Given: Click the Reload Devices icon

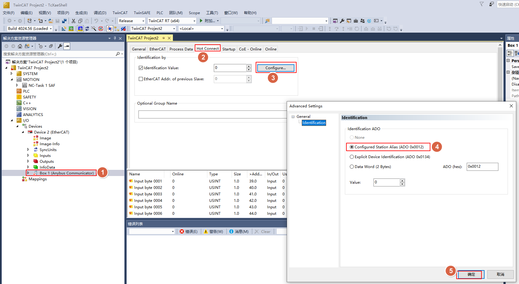Looking at the screenshot, I should 87,29.
